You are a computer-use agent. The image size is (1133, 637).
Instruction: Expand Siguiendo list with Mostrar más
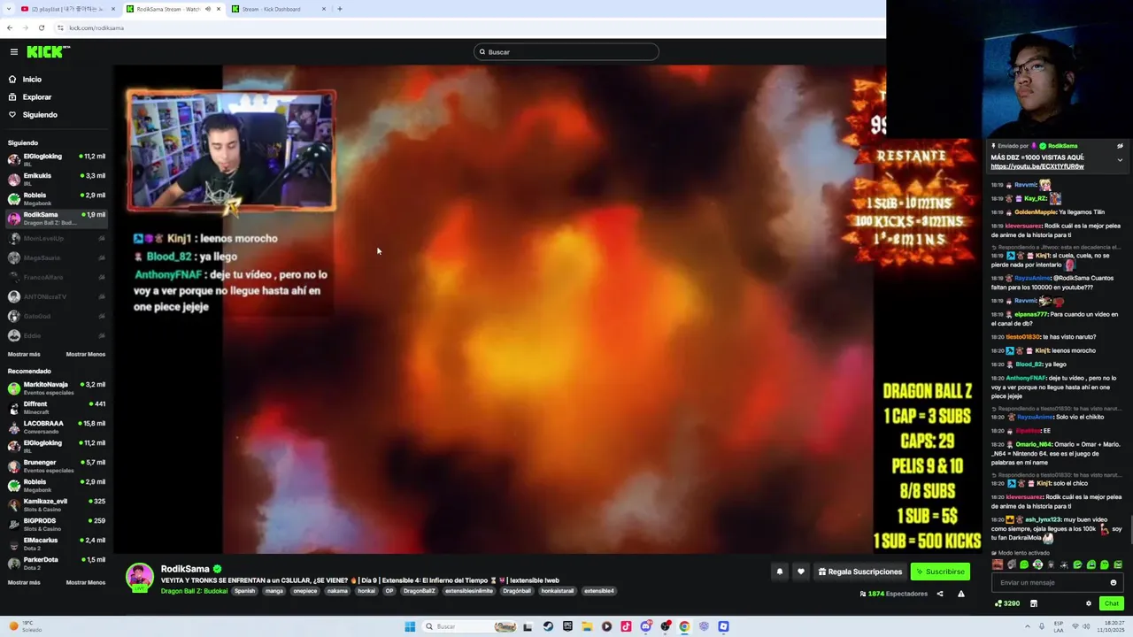click(x=24, y=354)
